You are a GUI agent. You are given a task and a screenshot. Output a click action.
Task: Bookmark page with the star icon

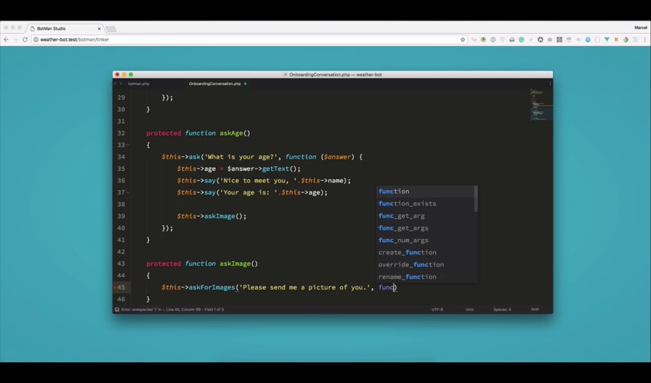(x=463, y=40)
